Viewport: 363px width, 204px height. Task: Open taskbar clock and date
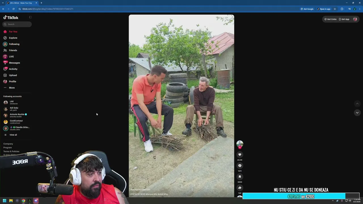tap(357, 201)
